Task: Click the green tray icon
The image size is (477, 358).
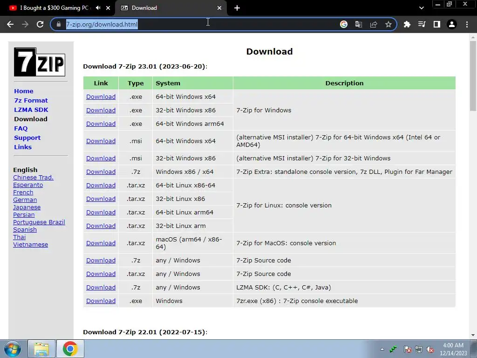Action: pyautogui.click(x=393, y=349)
